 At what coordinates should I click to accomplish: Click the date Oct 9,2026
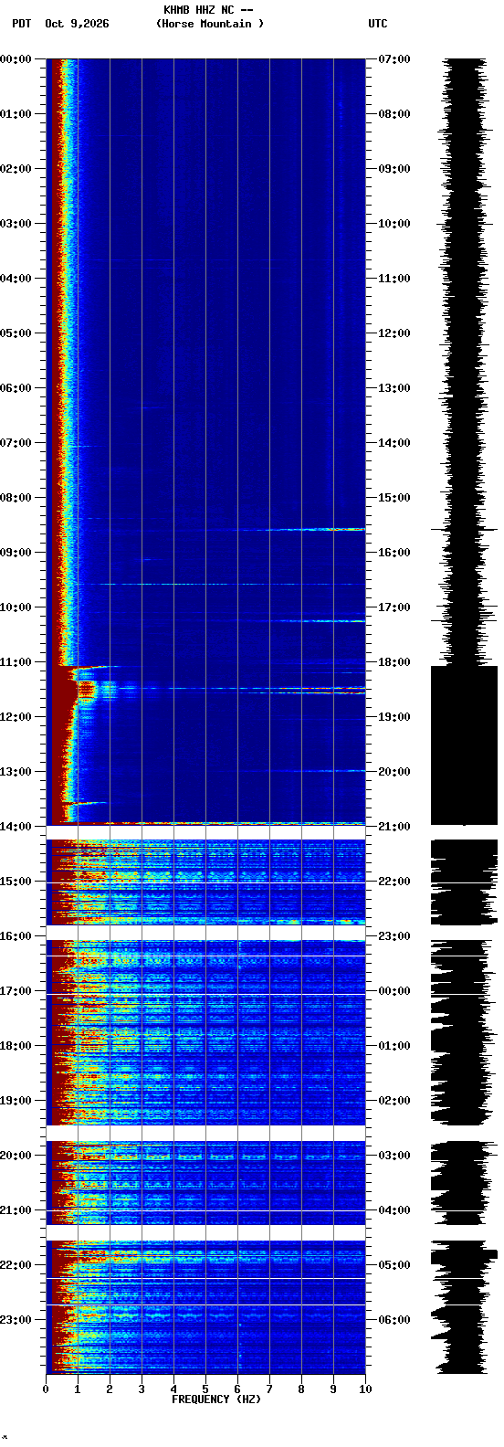(x=77, y=24)
